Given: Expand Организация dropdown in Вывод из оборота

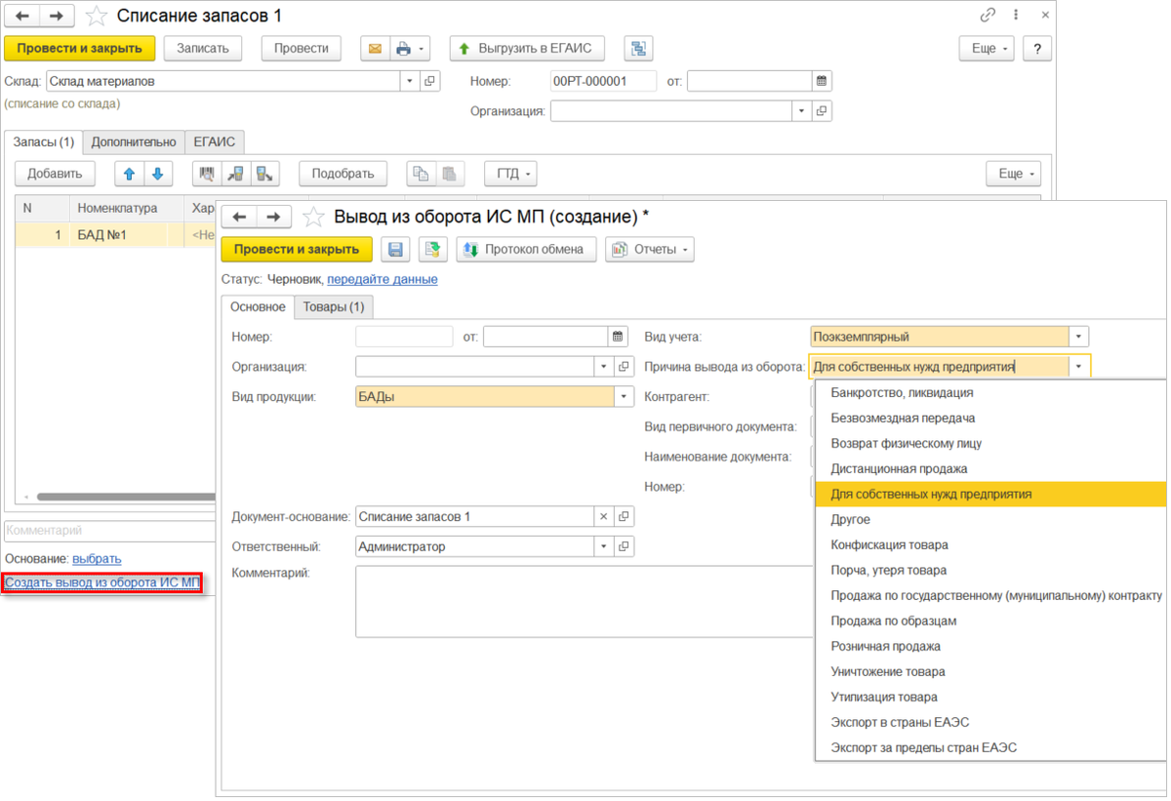Looking at the screenshot, I should tap(604, 367).
